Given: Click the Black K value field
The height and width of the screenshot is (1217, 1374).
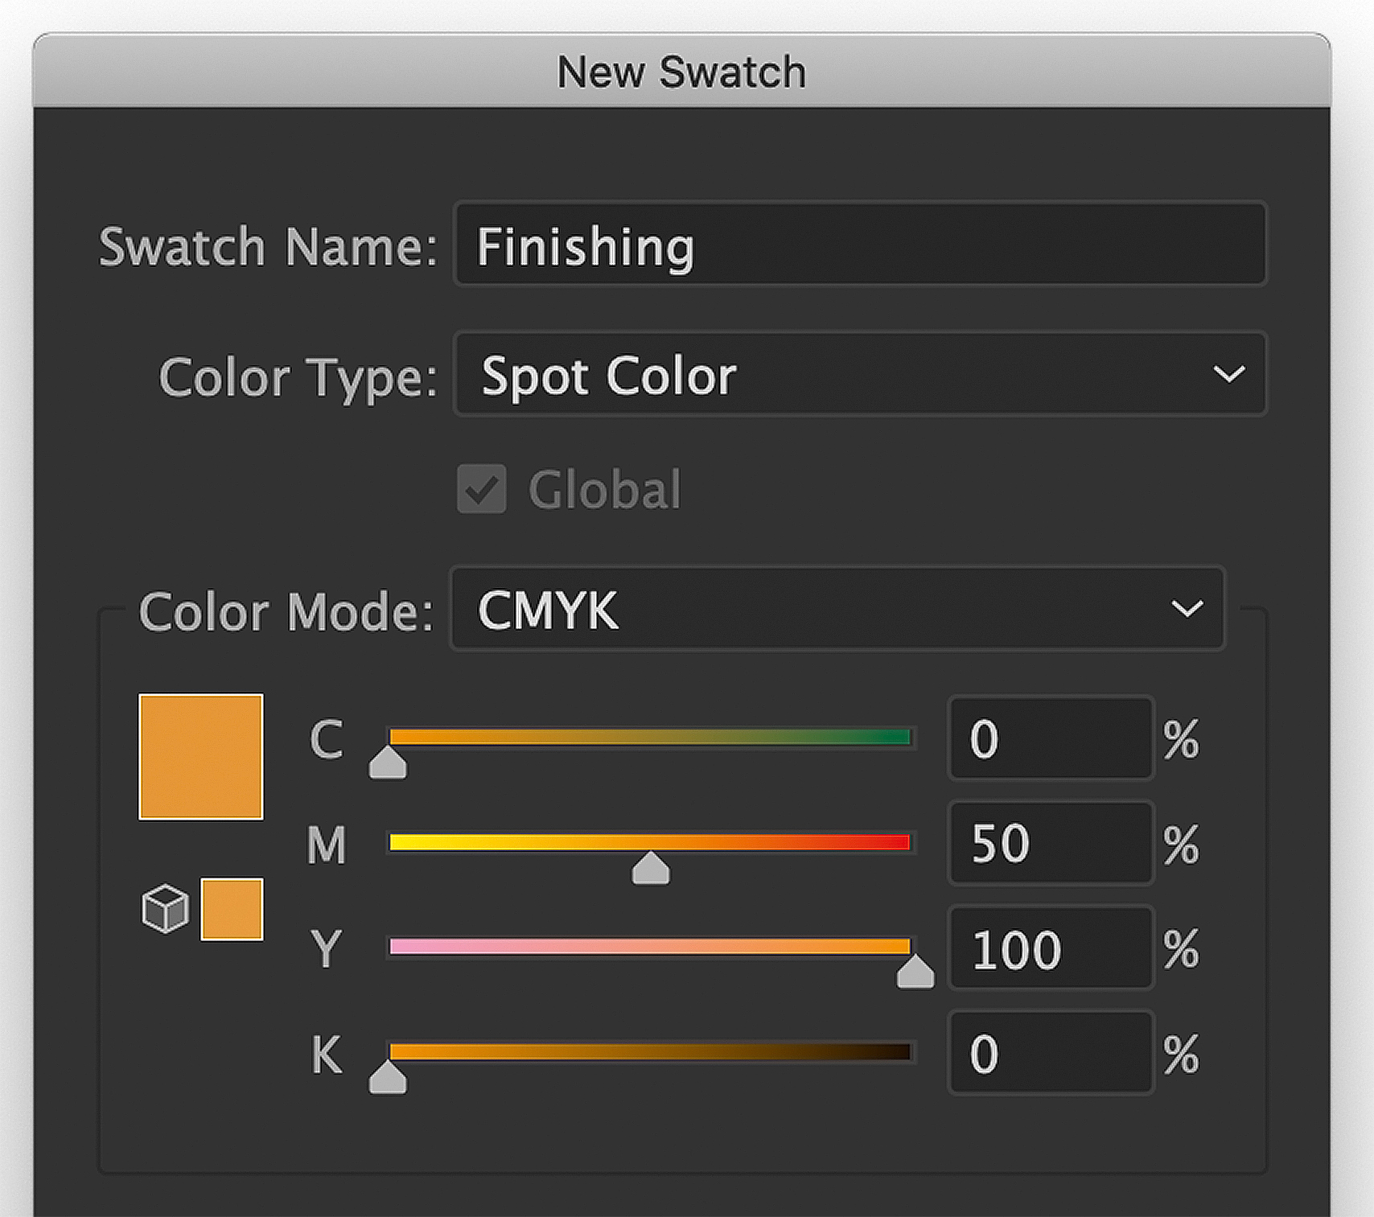Looking at the screenshot, I should tap(1051, 1052).
